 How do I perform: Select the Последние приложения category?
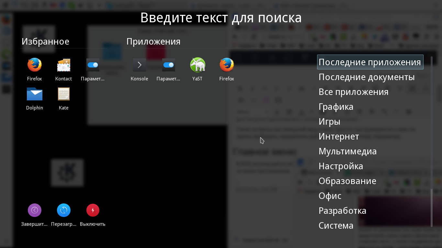tap(370, 62)
